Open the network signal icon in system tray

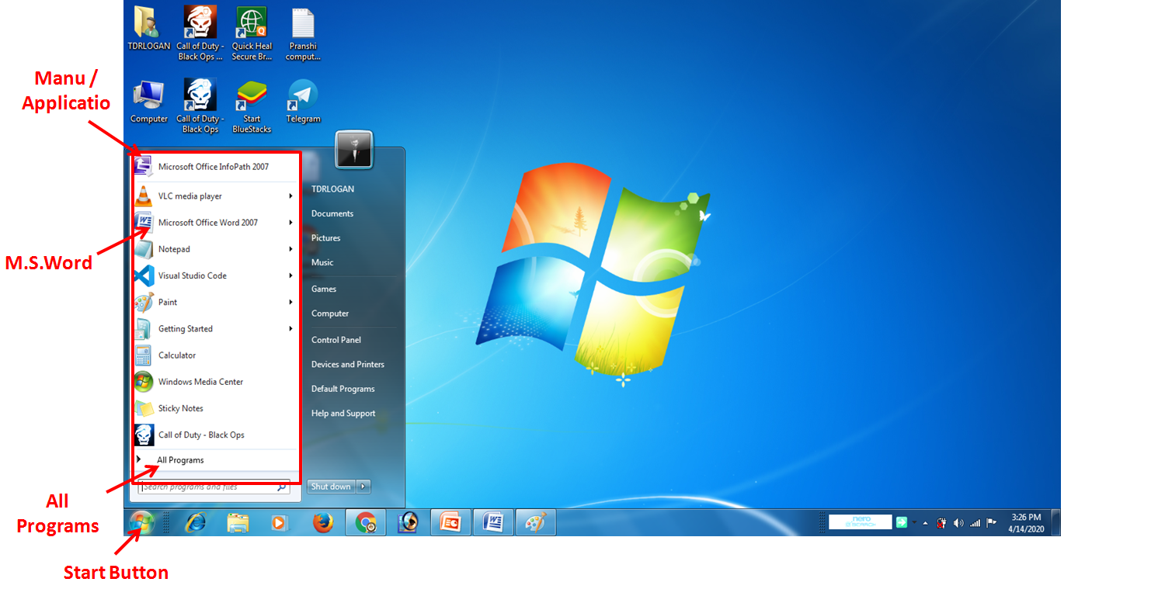(975, 523)
